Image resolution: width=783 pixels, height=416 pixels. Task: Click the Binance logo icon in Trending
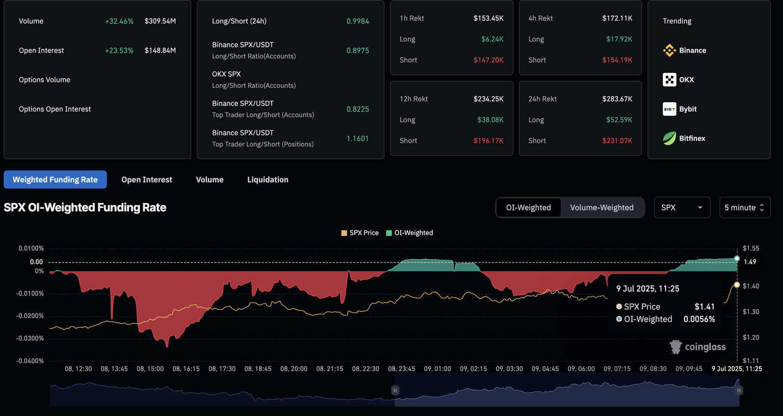669,50
